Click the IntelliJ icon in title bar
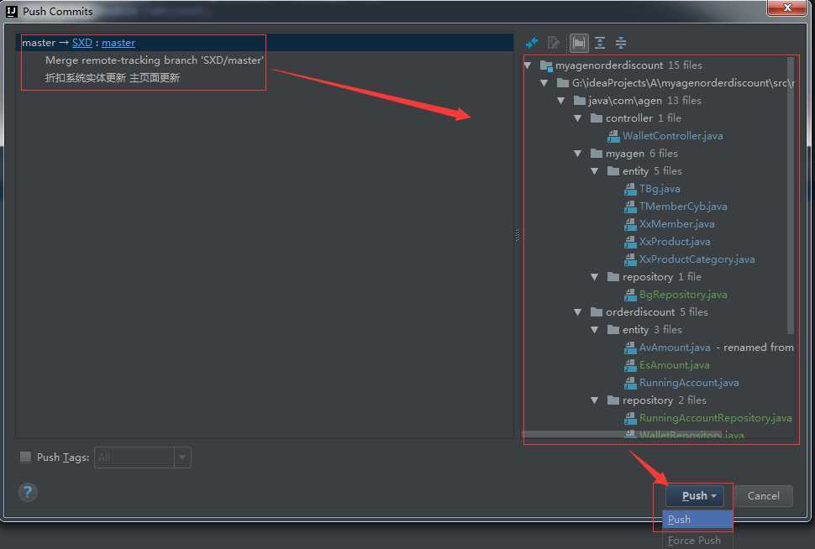The width and height of the screenshot is (815, 549). coord(12,12)
